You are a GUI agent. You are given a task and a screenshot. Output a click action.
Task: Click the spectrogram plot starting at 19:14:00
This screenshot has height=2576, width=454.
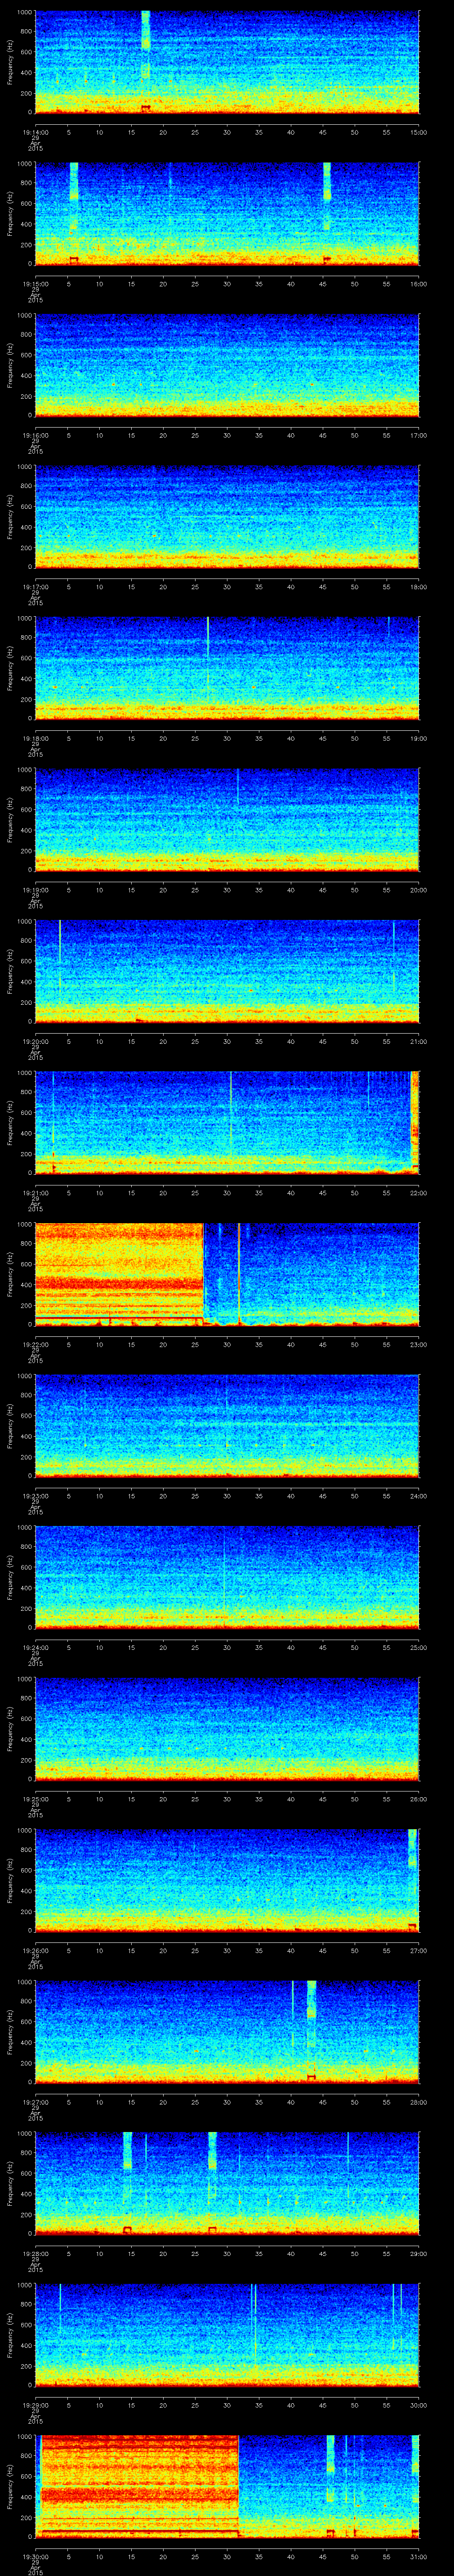[x=227, y=62]
